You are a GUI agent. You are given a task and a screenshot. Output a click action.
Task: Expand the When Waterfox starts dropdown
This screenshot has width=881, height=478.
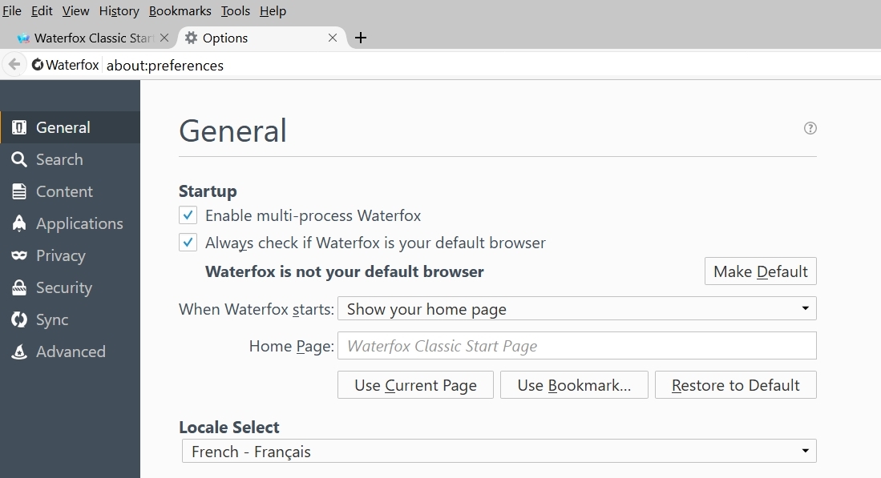[576, 309]
